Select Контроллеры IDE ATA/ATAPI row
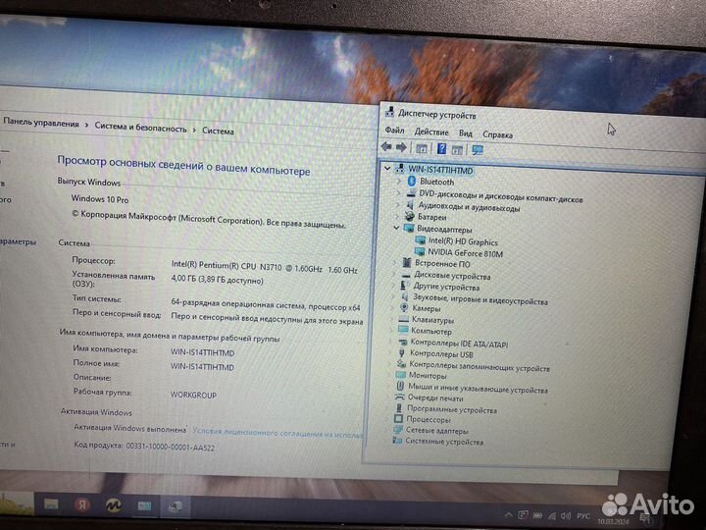 (459, 344)
